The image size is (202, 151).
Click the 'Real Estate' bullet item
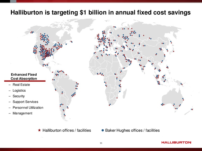pos(21,85)
